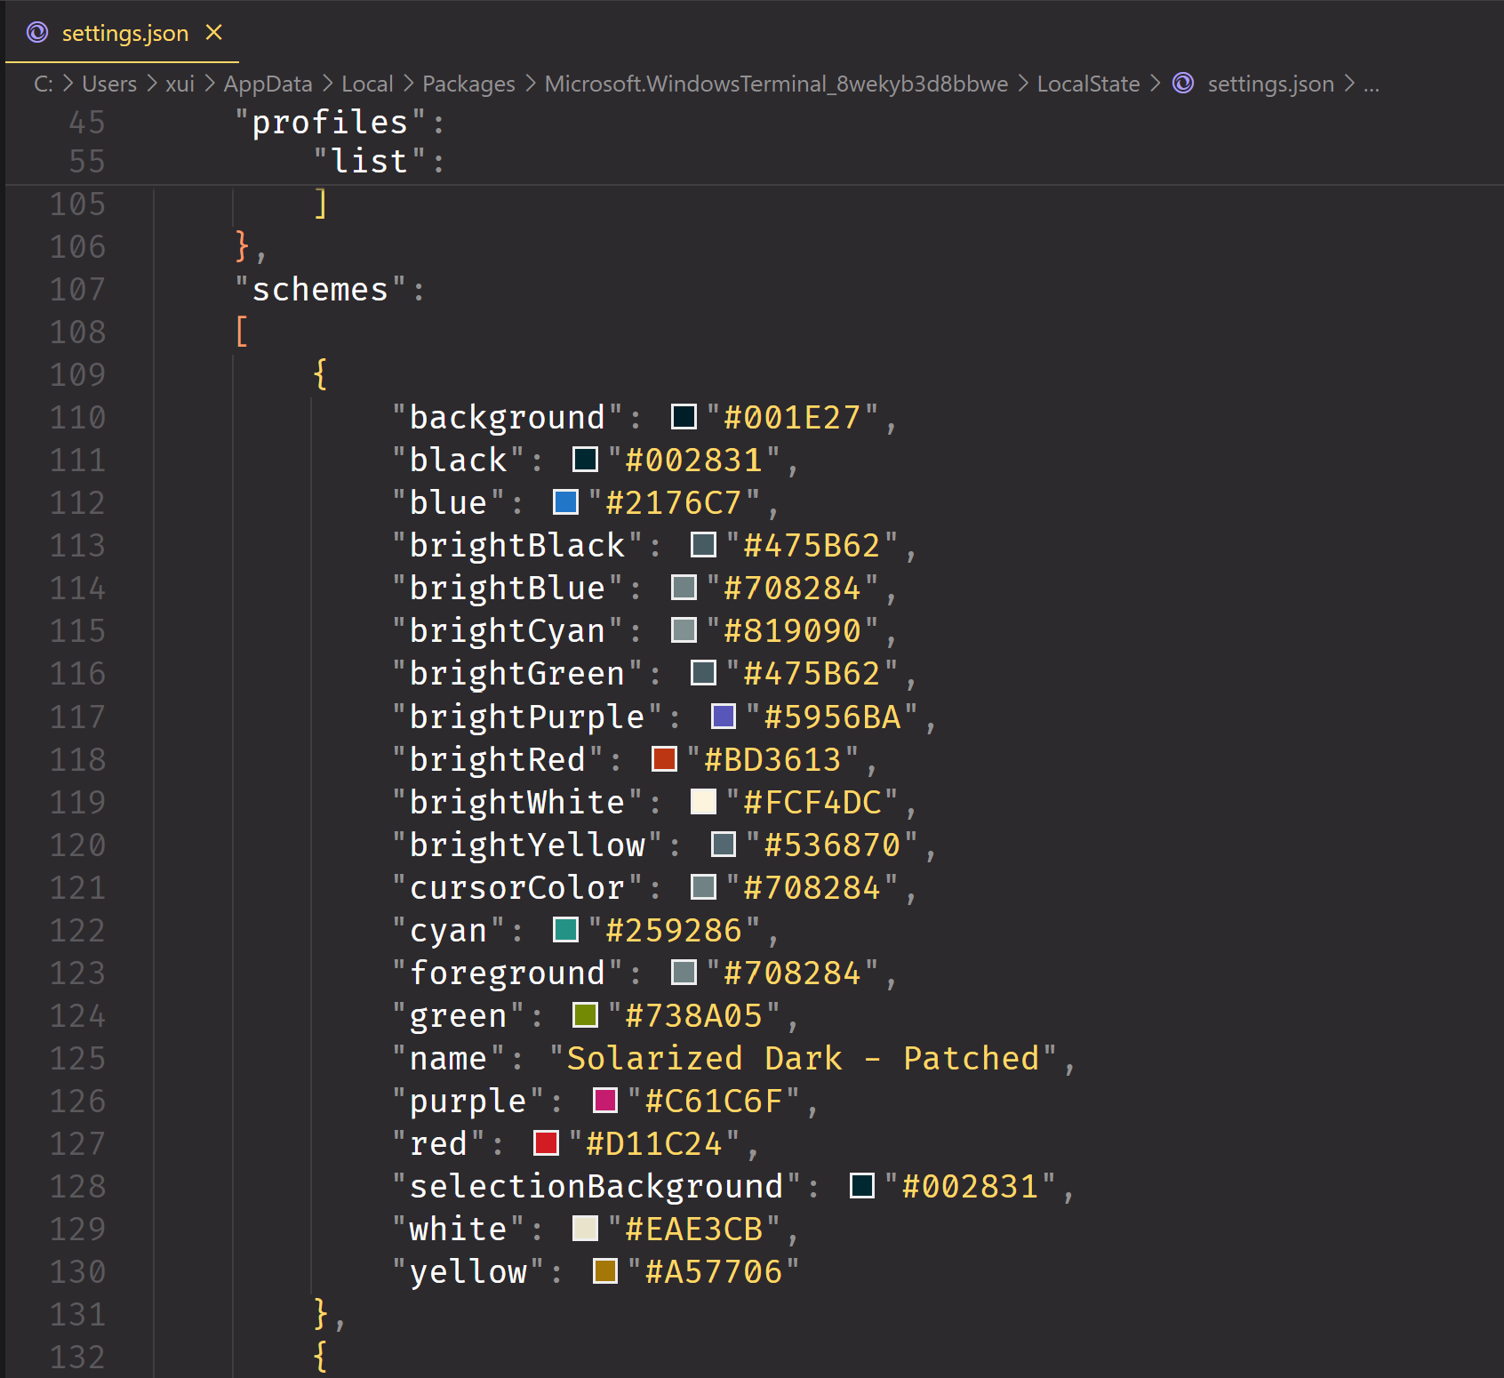Click the sticky "profiles" scope line
The image size is (1504, 1378).
coord(753,122)
